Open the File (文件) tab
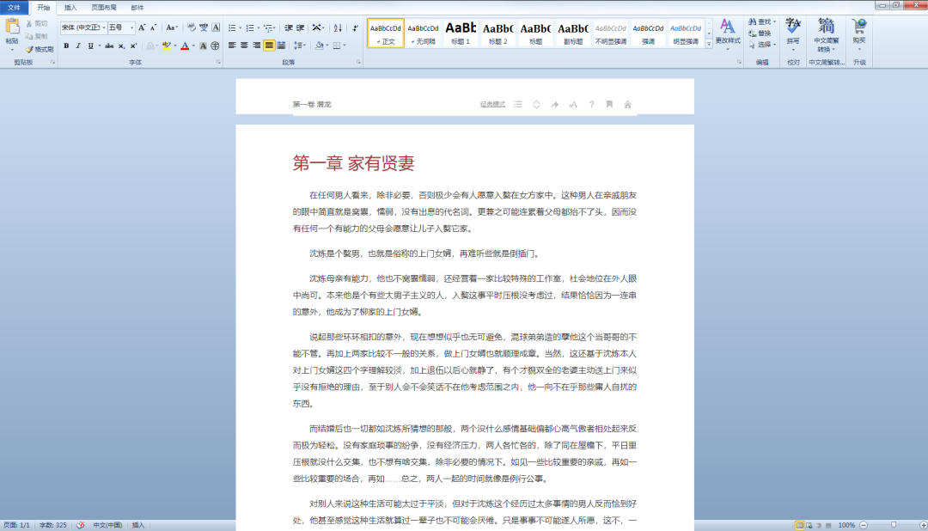928x531 pixels. [15, 8]
